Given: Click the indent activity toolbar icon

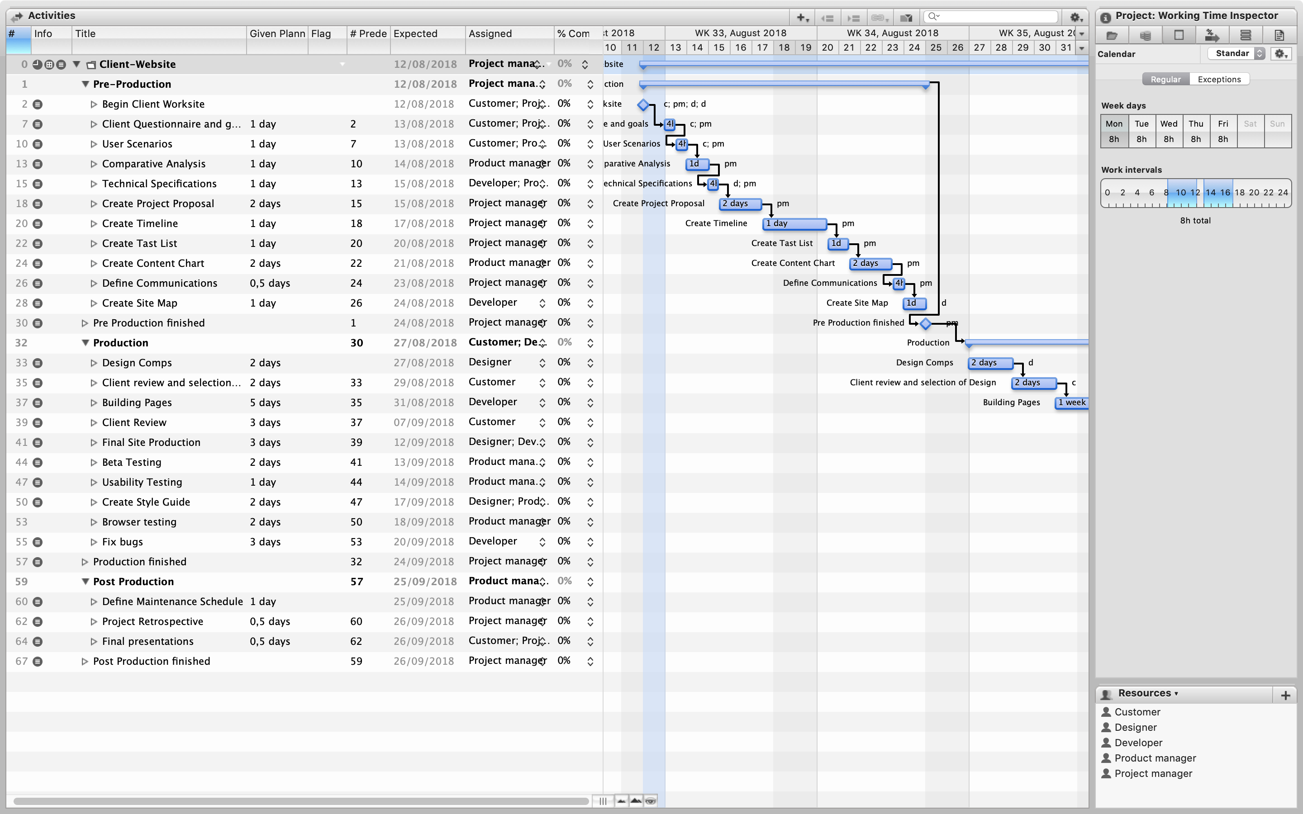Looking at the screenshot, I should (x=853, y=18).
